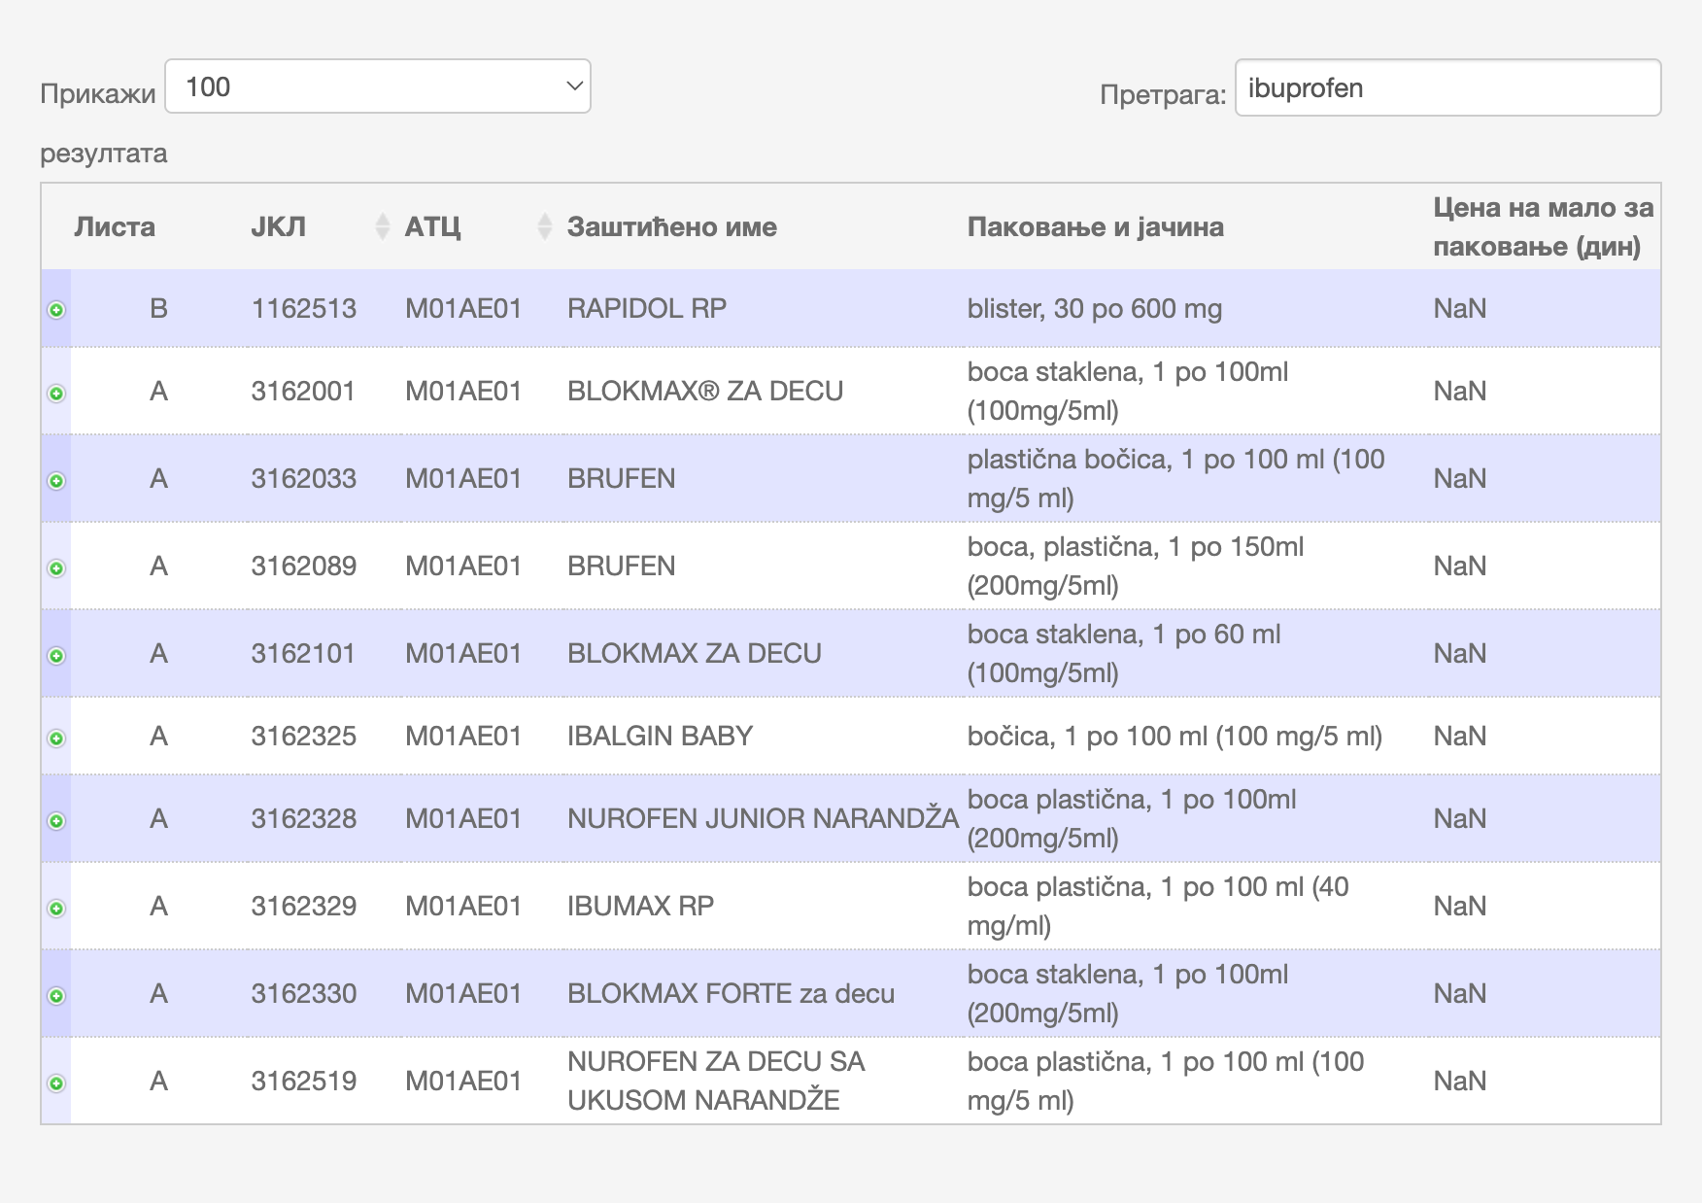Expand details for NUROFEN ZA DECU SA UKUSOM NARANDŽE
This screenshot has width=1702, height=1203.
click(56, 1083)
